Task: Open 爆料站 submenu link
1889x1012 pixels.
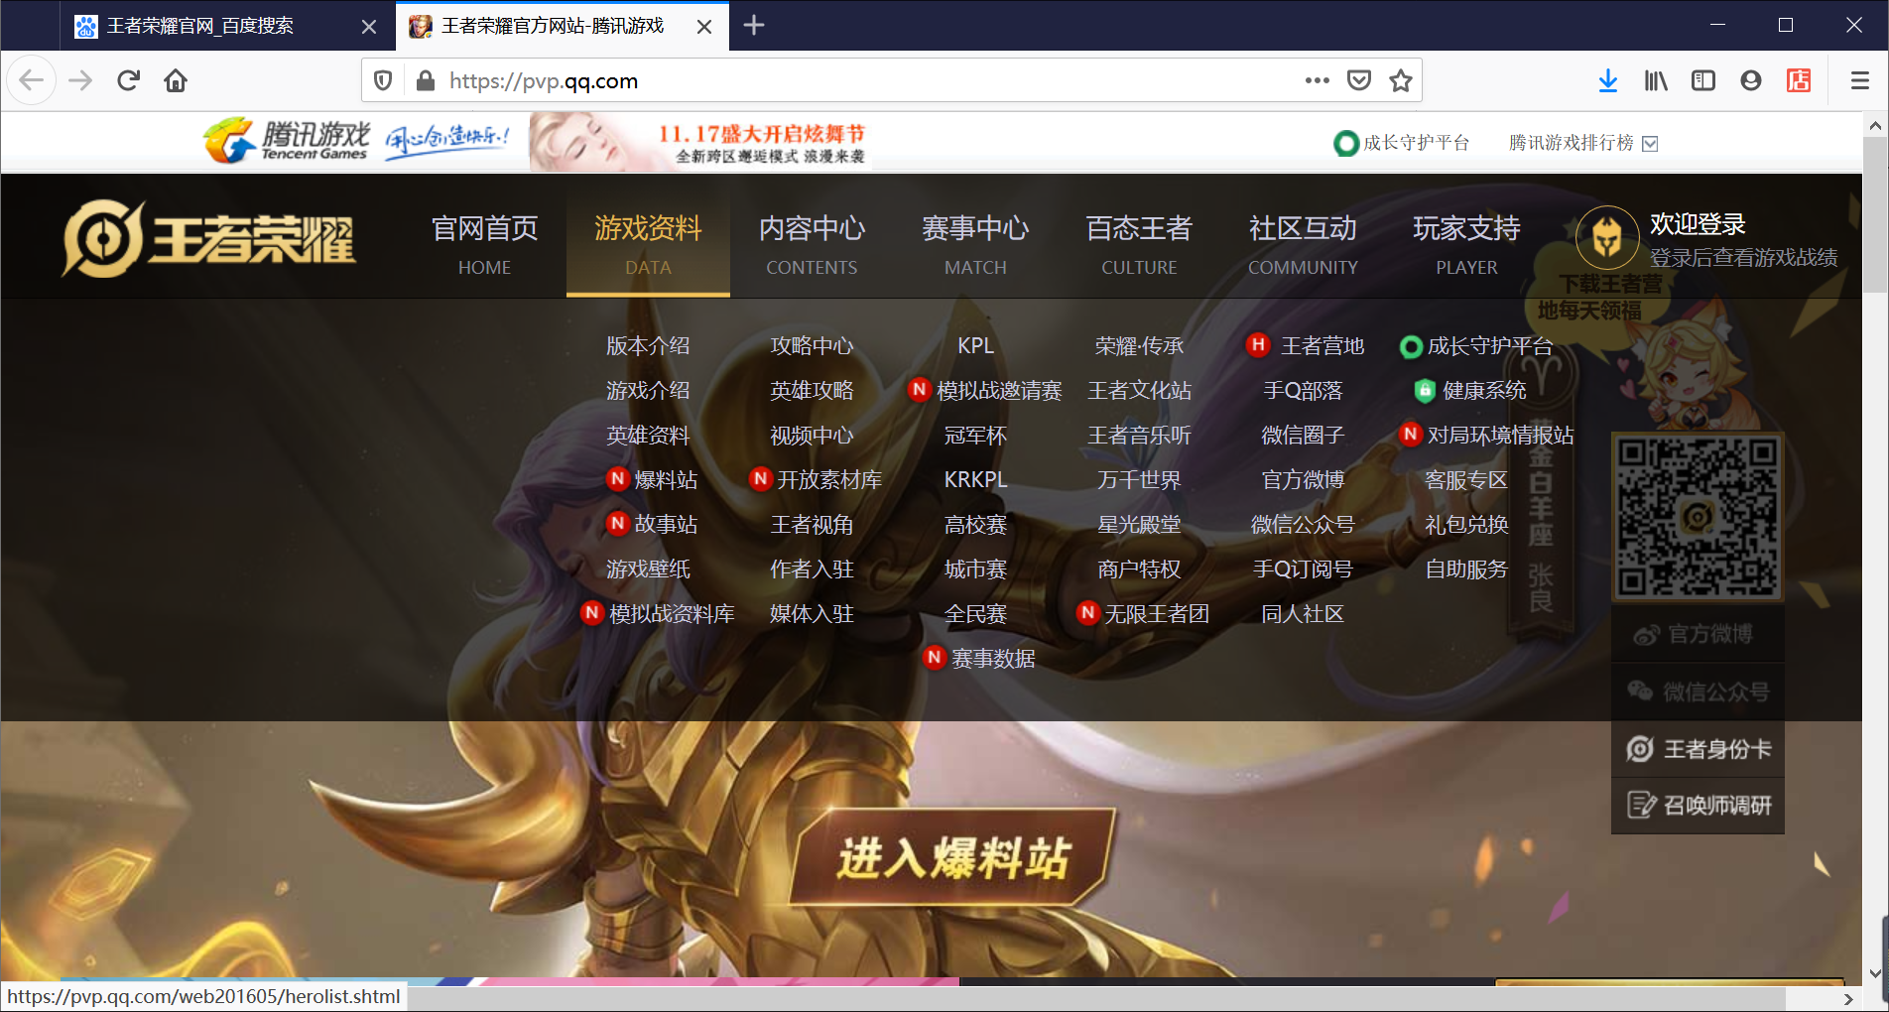Action: click(652, 479)
